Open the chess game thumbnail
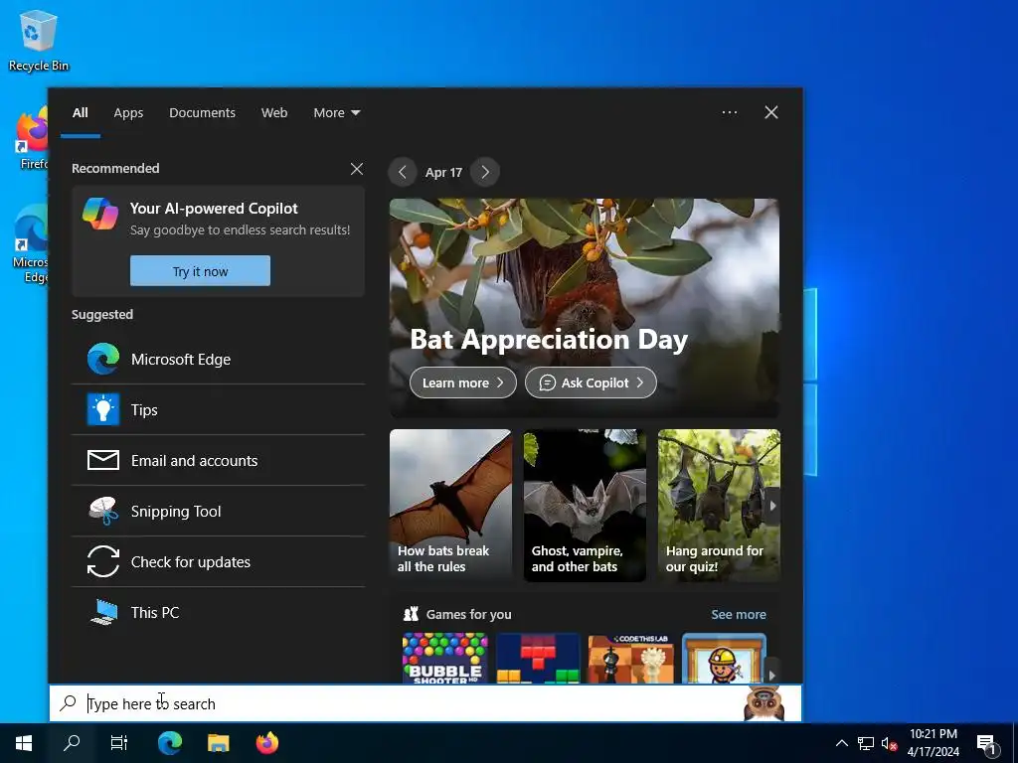 point(631,659)
